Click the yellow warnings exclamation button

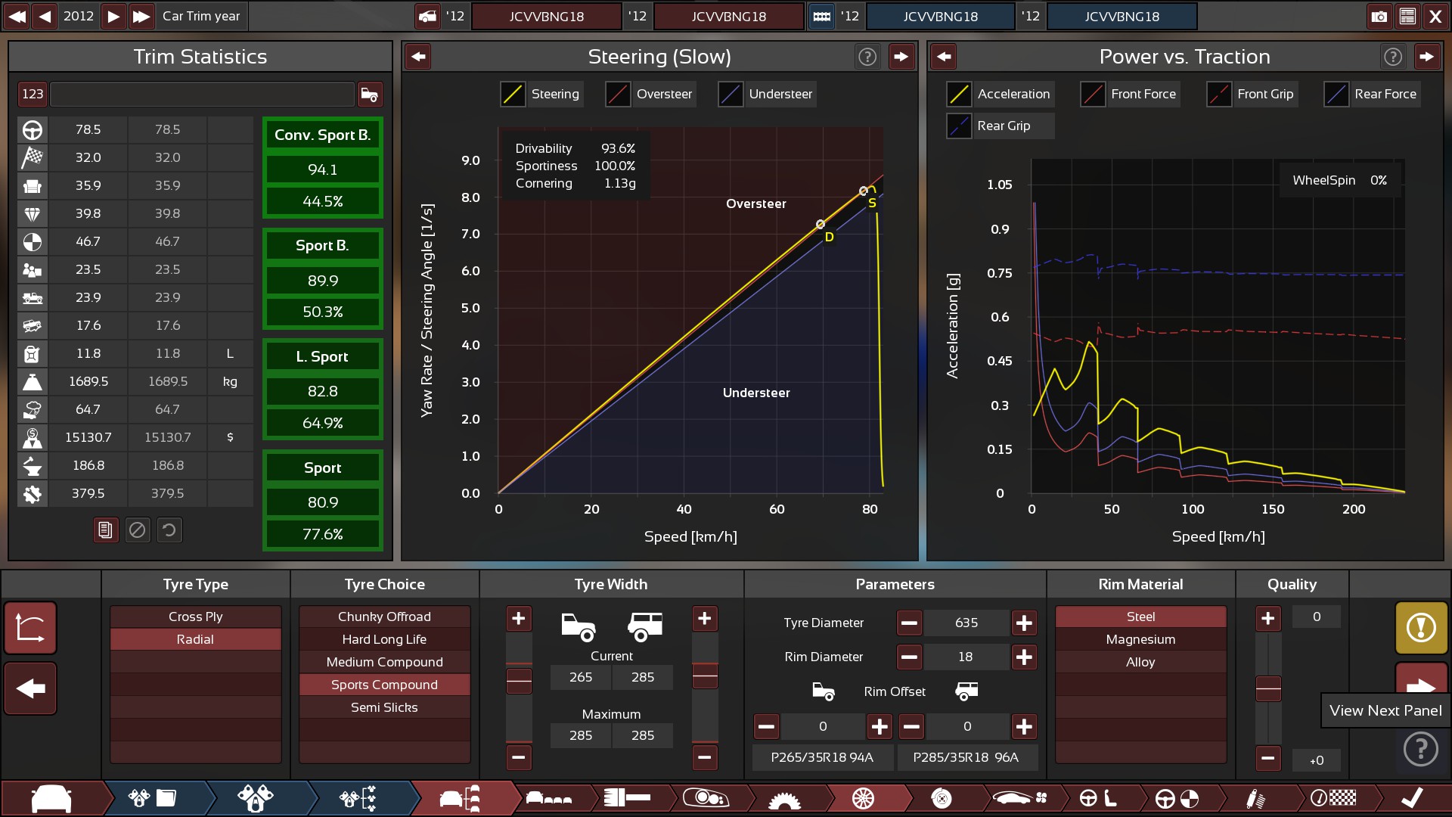[1421, 628]
